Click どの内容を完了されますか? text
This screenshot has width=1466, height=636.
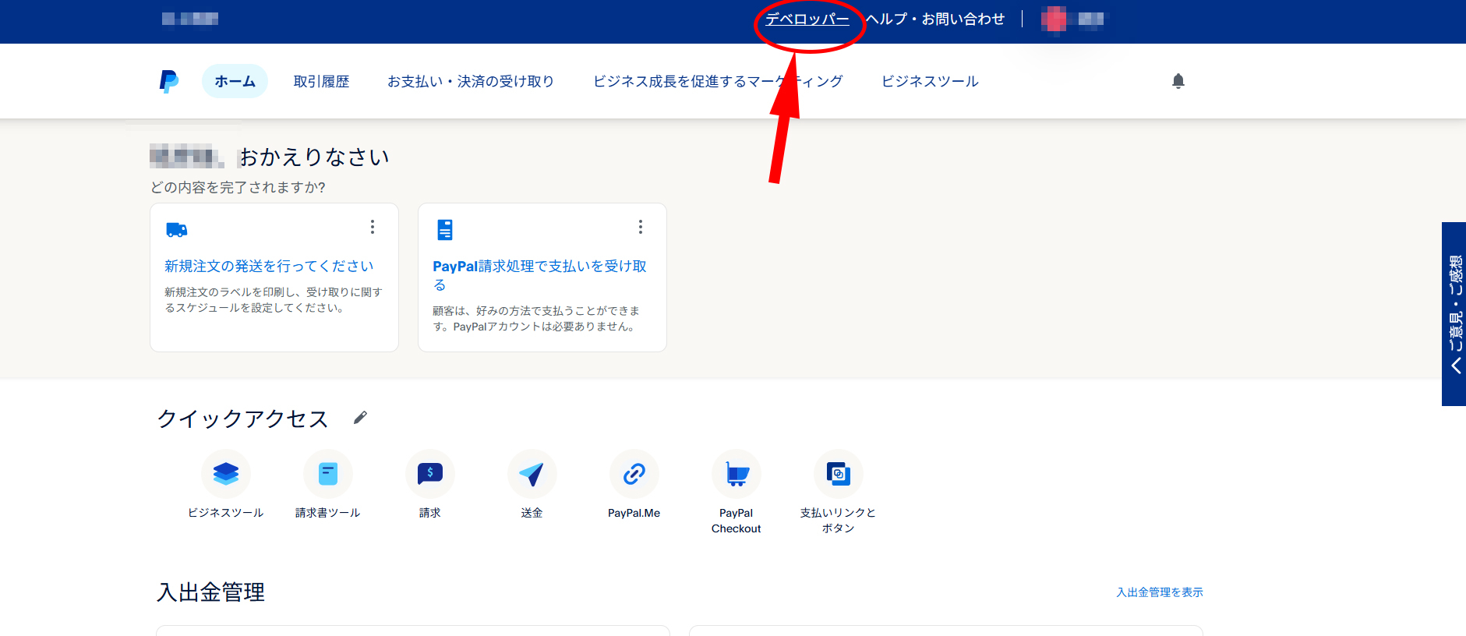pos(238,188)
